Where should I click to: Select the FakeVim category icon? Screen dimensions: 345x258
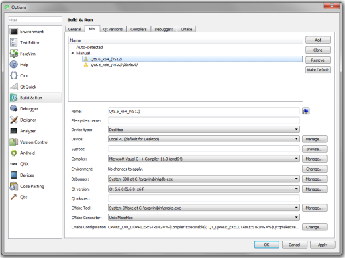click(14, 54)
